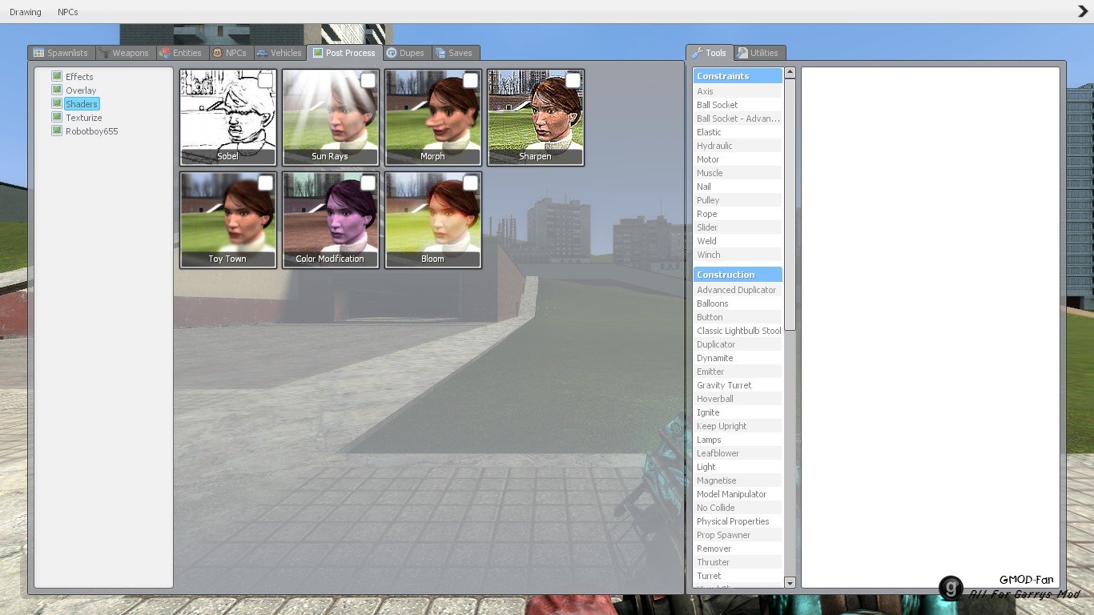
Task: Switch to the Weapons tab
Action: (x=125, y=53)
